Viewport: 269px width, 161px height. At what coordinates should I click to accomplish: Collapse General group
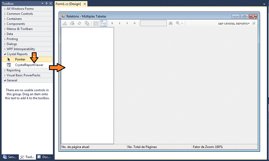[x=5, y=80]
